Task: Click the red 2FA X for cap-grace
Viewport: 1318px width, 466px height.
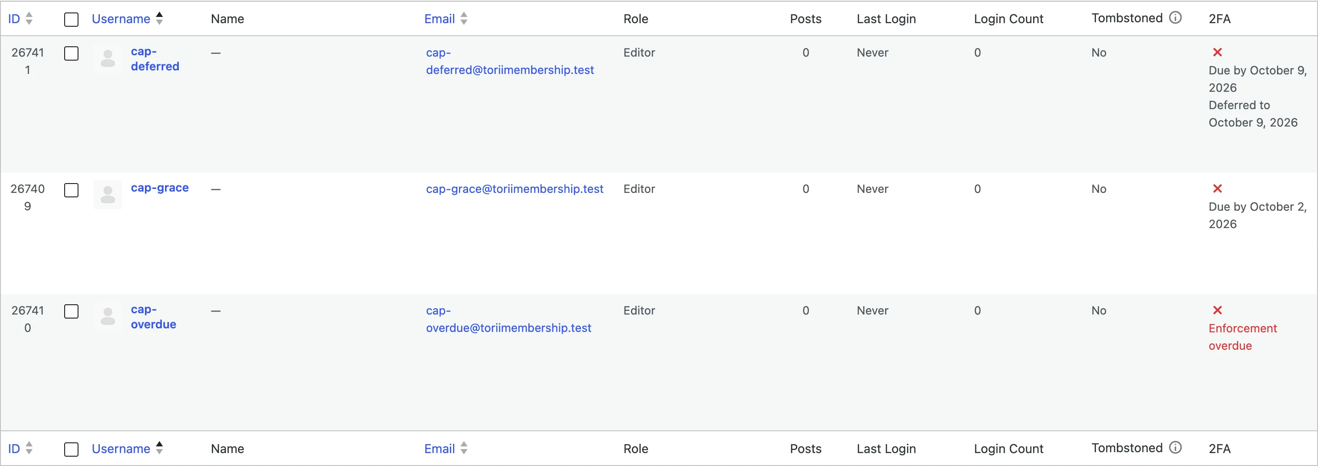Action: click(x=1217, y=188)
